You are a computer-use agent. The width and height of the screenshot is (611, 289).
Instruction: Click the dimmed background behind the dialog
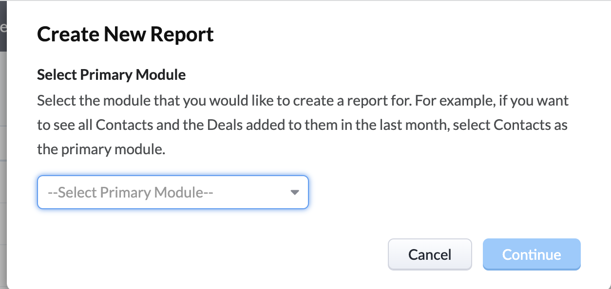(x=3, y=146)
